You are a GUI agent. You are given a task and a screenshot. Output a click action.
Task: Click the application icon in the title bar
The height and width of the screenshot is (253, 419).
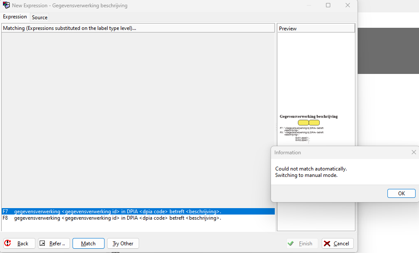coord(6,6)
